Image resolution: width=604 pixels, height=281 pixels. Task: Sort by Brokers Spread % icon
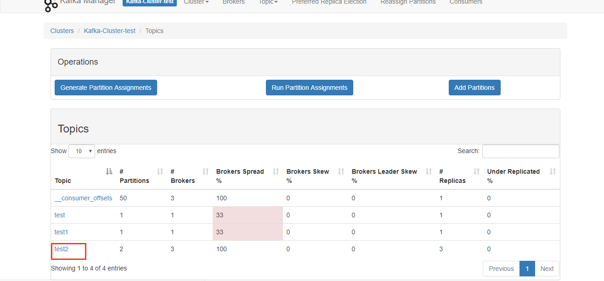coord(276,171)
